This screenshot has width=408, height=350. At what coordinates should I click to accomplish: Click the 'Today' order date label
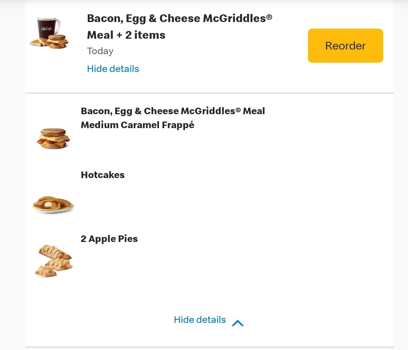100,51
